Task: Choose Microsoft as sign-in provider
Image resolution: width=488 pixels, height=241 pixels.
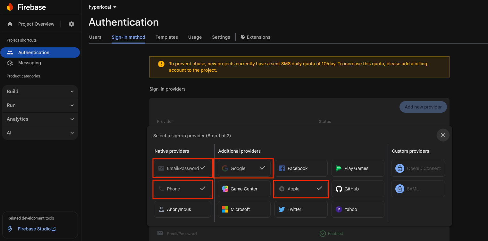Action: (x=244, y=209)
